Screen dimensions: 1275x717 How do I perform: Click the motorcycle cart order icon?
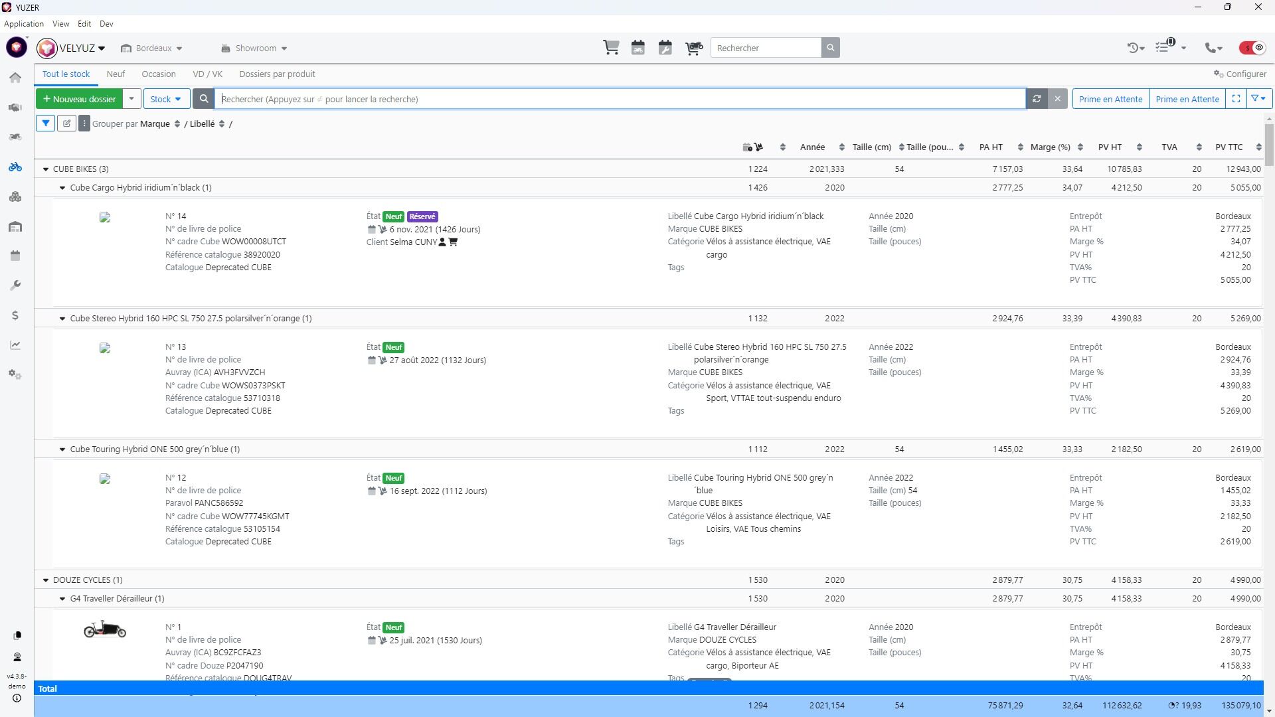point(693,48)
